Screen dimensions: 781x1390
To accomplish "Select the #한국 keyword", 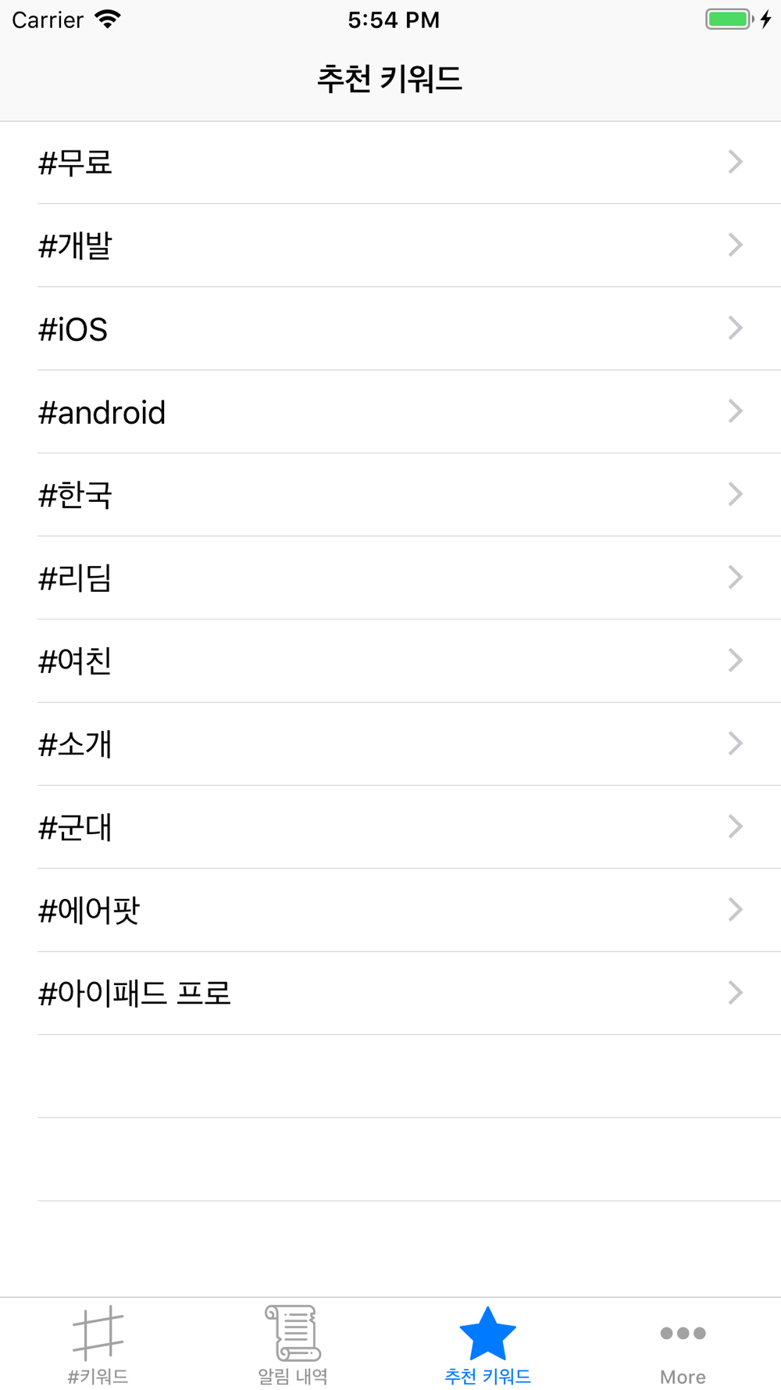I will 390,495.
